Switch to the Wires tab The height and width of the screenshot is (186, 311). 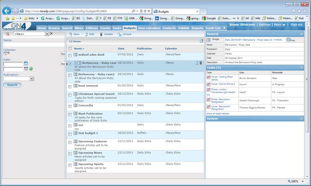click(x=79, y=28)
